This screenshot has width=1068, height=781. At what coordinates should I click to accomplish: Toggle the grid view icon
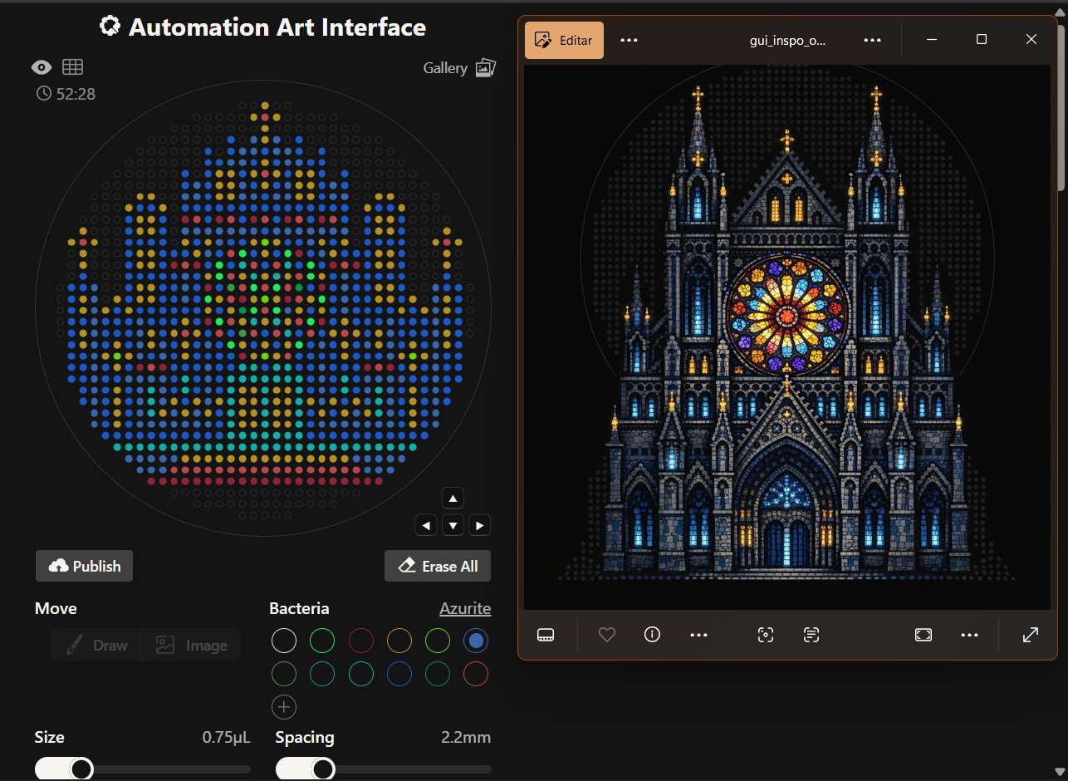pyautogui.click(x=72, y=67)
